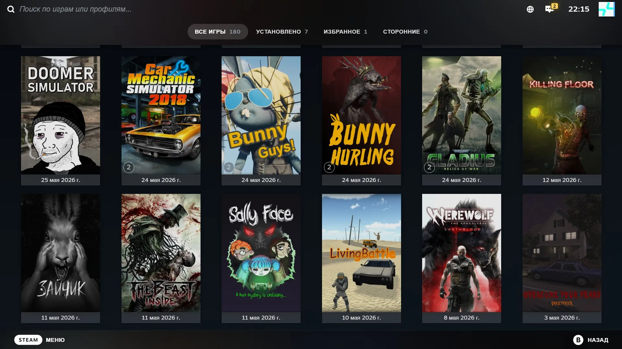Switch to ВСЕ ИГРЫ tab
This screenshot has height=349, width=622.
click(217, 32)
